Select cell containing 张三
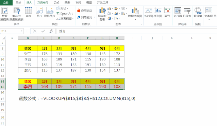The height and width of the screenshot is (126, 217). (28, 54)
